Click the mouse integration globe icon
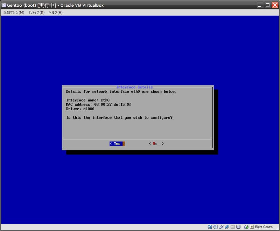This screenshot has height=231, width=280. (x=246, y=227)
